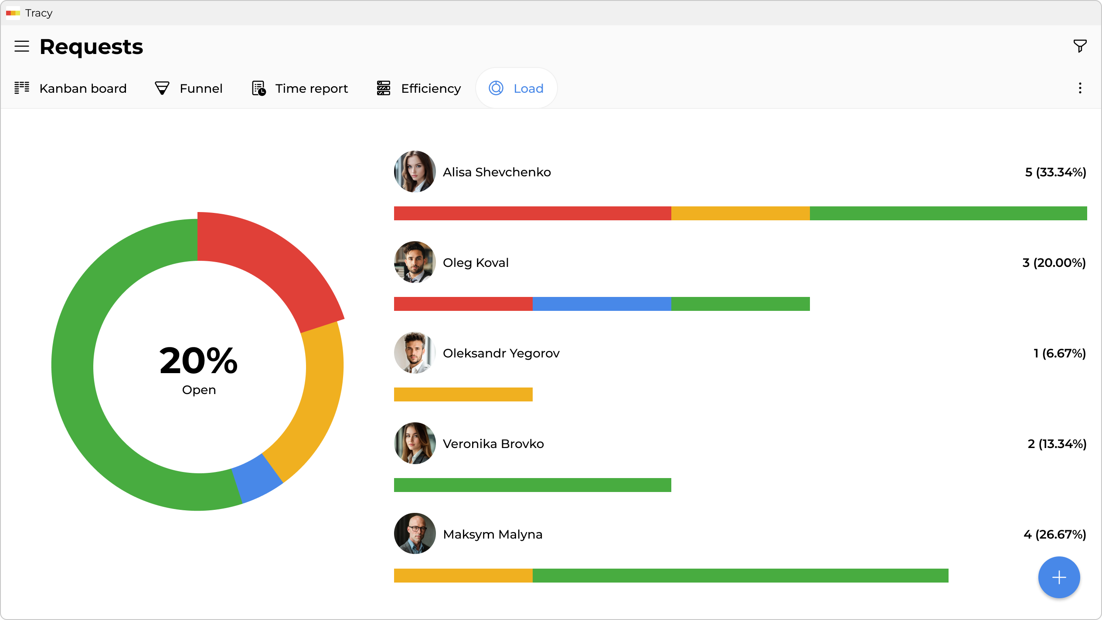This screenshot has height=620, width=1102.
Task: Open the Efficiency view tab
Action: click(x=431, y=88)
